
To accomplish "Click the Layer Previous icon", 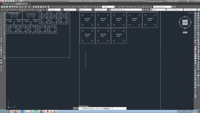I will [146, 10].
